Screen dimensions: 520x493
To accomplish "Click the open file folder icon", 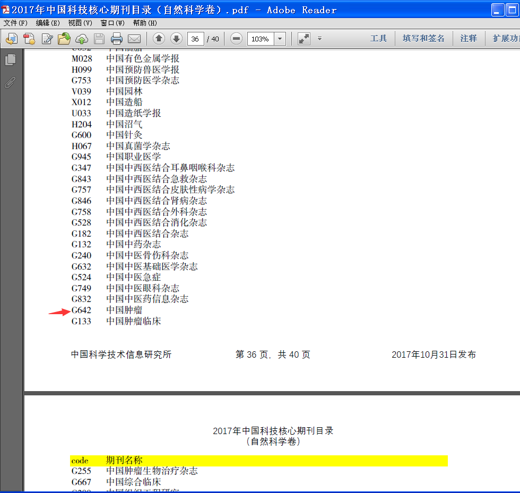I will coord(64,39).
